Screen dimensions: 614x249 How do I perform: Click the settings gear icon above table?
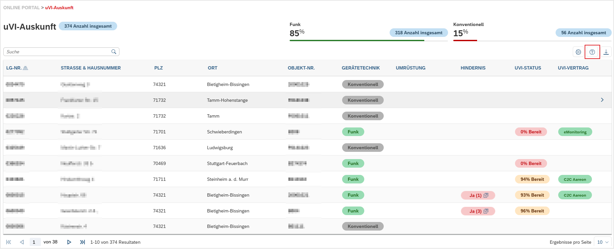pyautogui.click(x=578, y=52)
